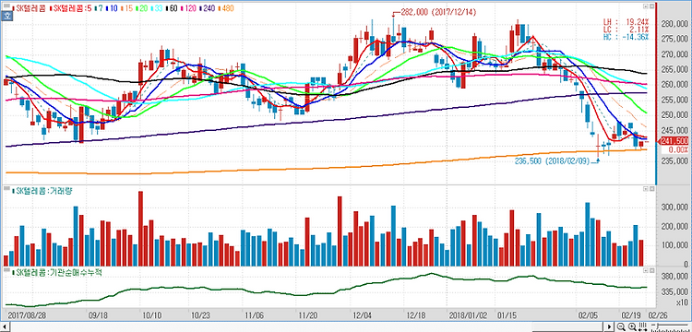Click the 10/10 date axis label
The height and width of the screenshot is (332, 692).
pos(152,315)
